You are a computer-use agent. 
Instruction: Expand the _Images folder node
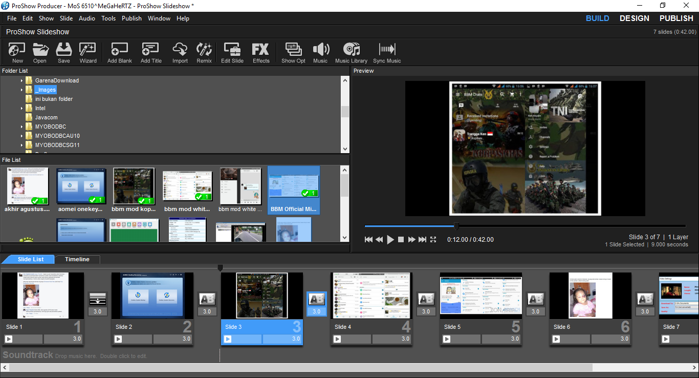pos(22,90)
